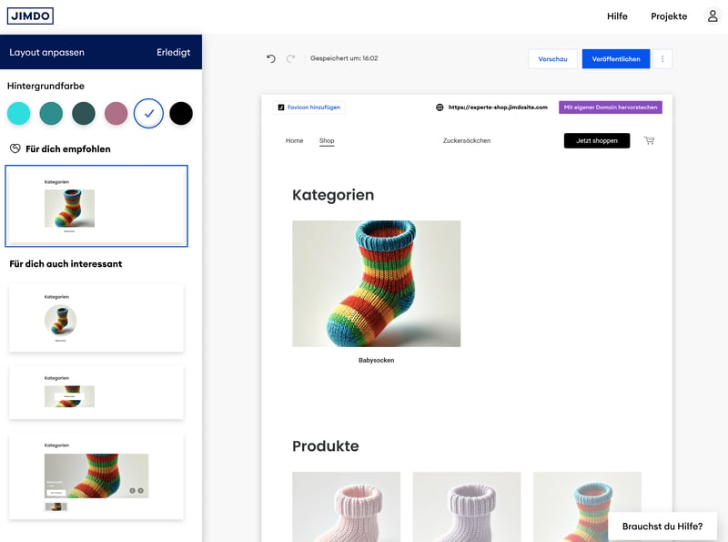Image resolution: width=728 pixels, height=542 pixels.
Task: Undo the last change
Action: pyautogui.click(x=271, y=58)
